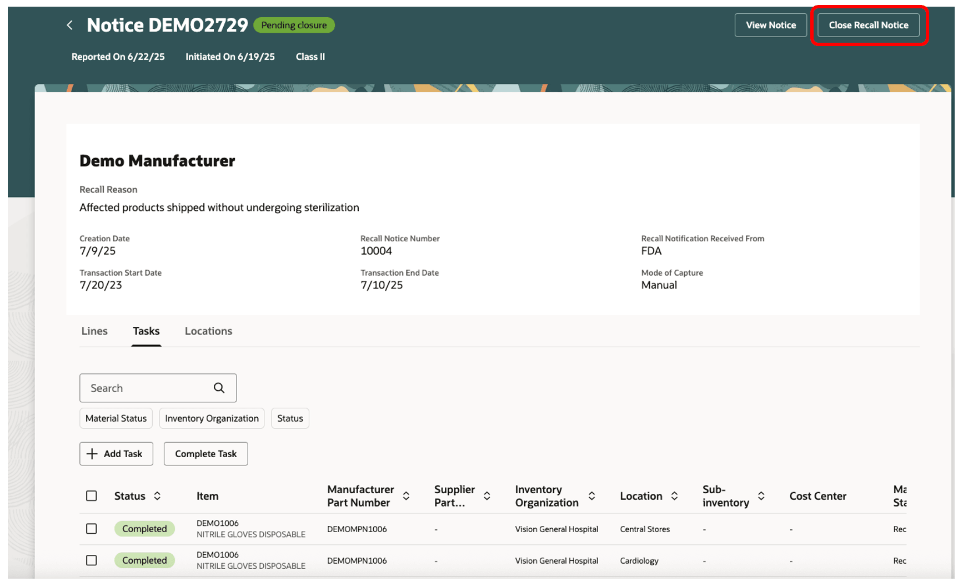Click the Cost Center column header
The image size is (963, 587).
tap(817, 496)
